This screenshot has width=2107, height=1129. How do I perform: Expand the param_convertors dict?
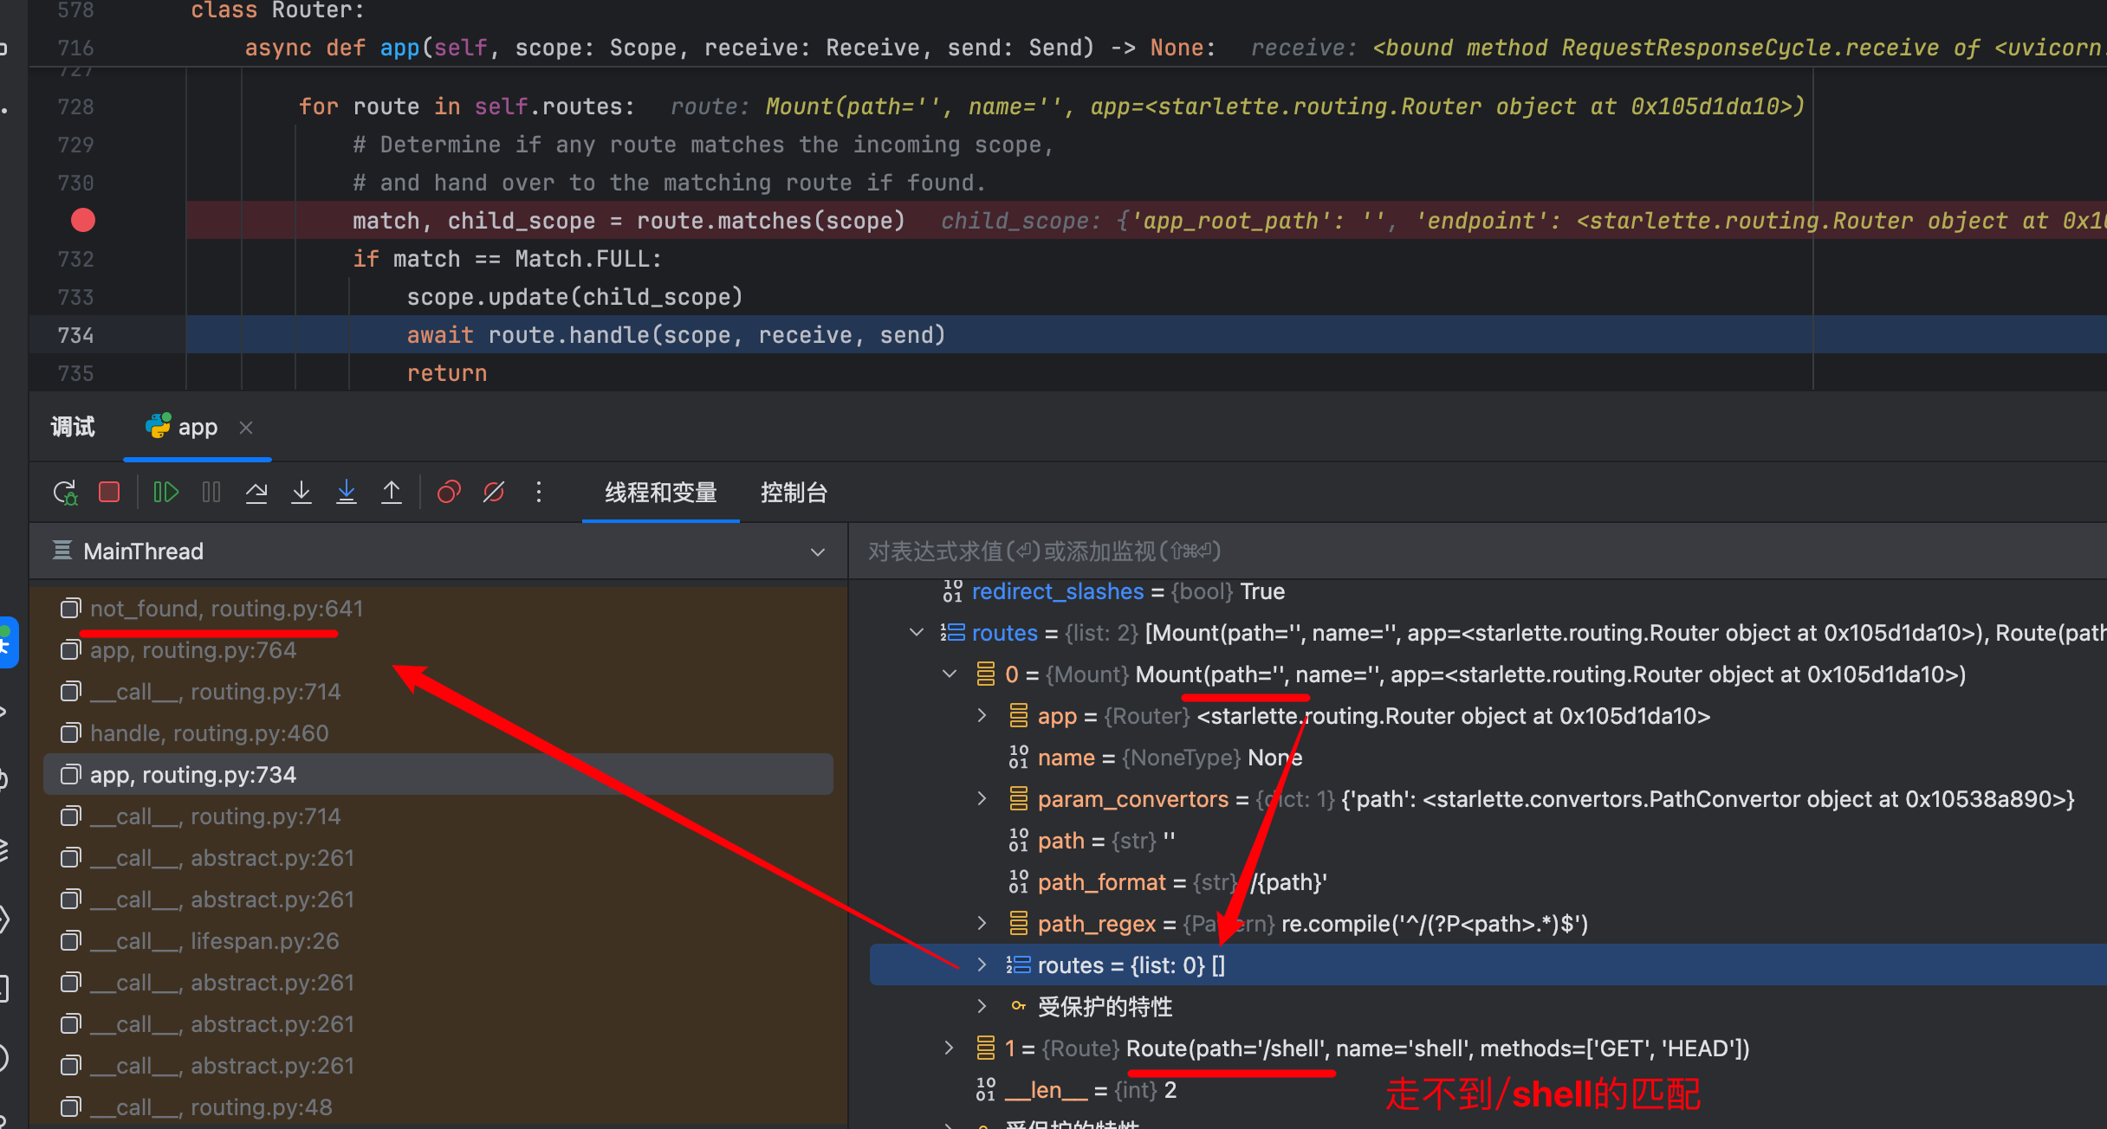pos(982,799)
